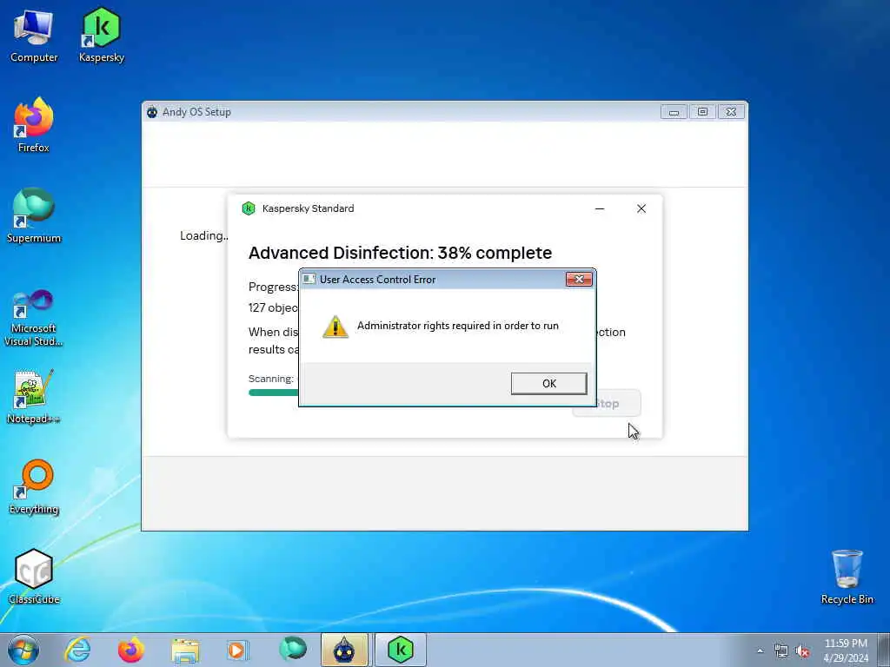Screen dimensions: 890x667
Task: Select the Notepad++ desktop shortcut
Action: click(x=34, y=396)
